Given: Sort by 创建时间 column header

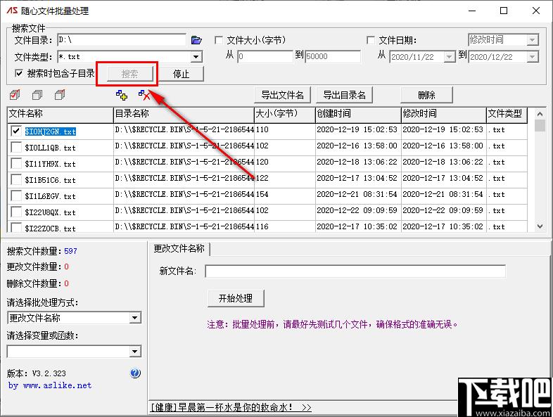Looking at the screenshot, I should [x=358, y=114].
